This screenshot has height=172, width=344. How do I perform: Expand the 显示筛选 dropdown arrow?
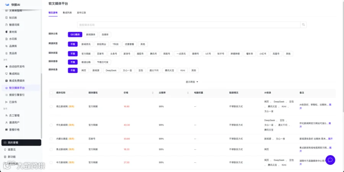[197, 82]
